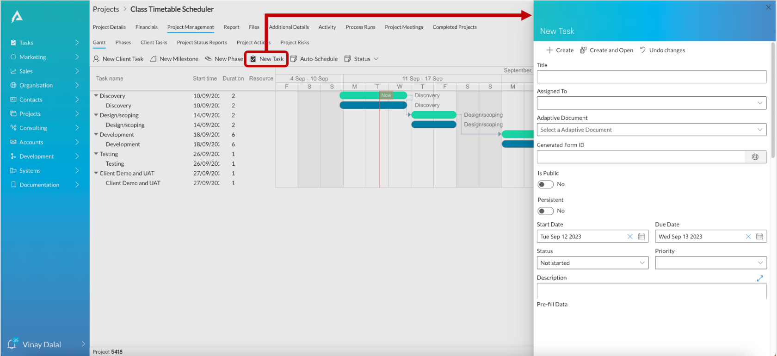The image size is (777, 356).
Task: Open the Start Date calendar picker icon
Action: (x=641, y=237)
